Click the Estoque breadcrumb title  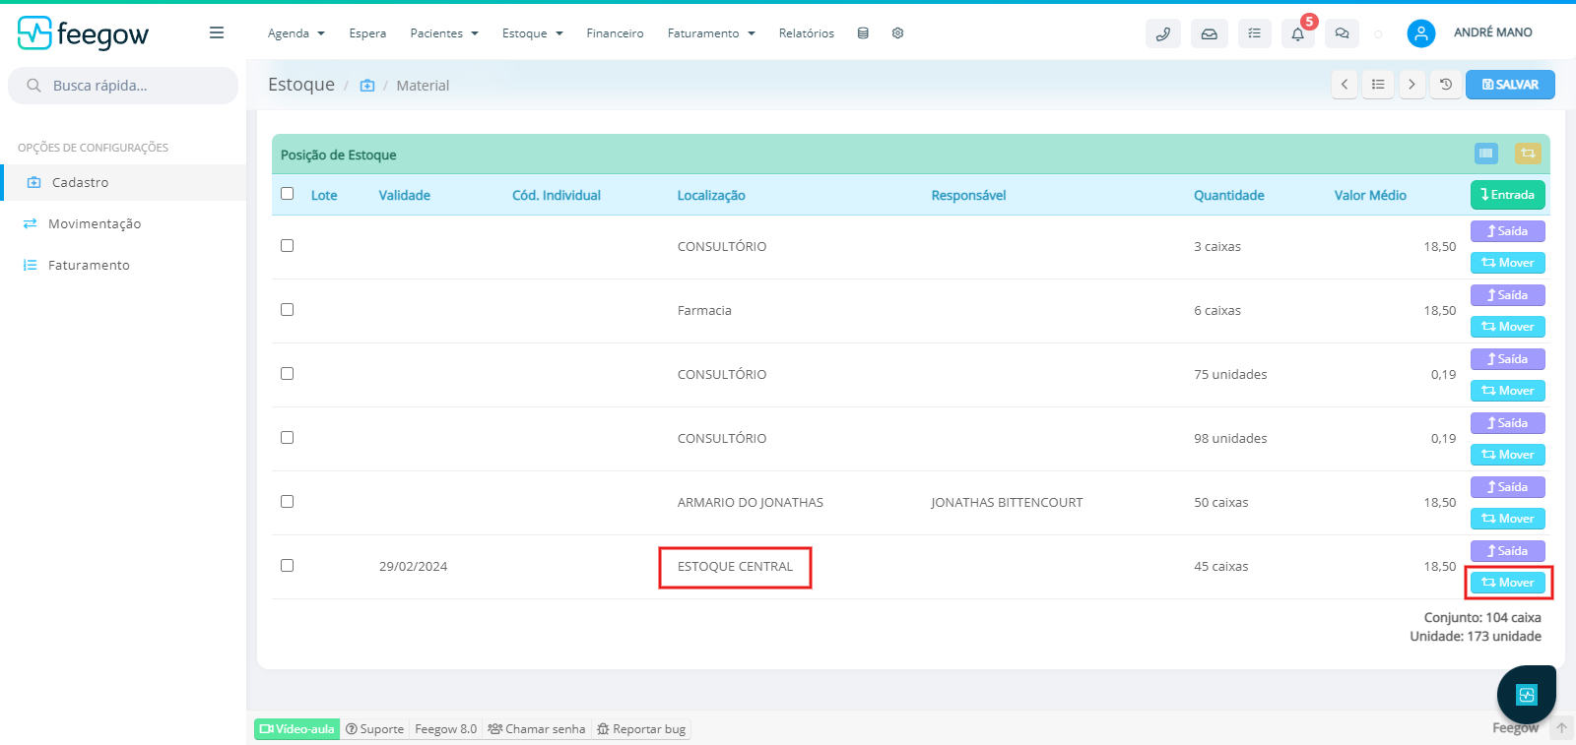301,85
